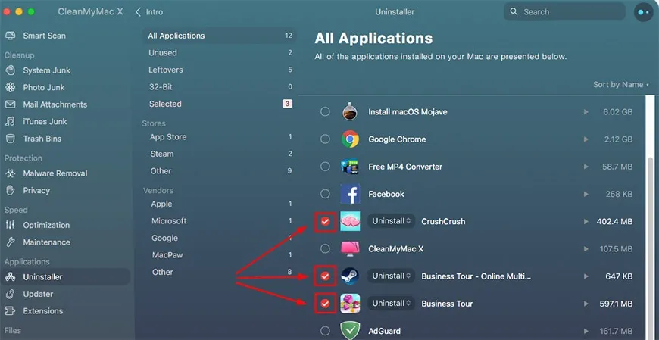
Task: Select the Unused category
Action: pyautogui.click(x=220, y=52)
